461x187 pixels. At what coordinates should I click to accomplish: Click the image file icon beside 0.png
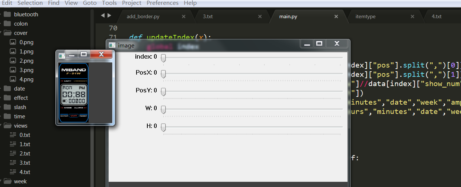point(13,42)
